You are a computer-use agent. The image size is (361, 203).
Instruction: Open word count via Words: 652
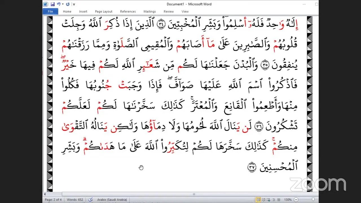pos(75,200)
